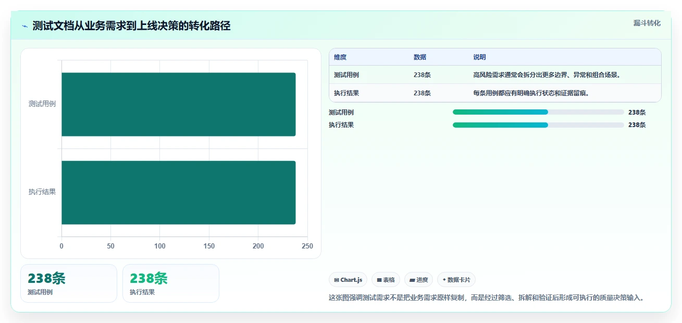Click the 执行结果 label left of progress bar

[x=341, y=125]
